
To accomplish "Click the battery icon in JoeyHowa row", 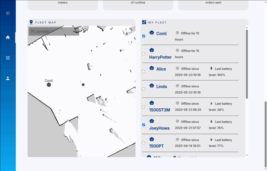I will (211, 121).
